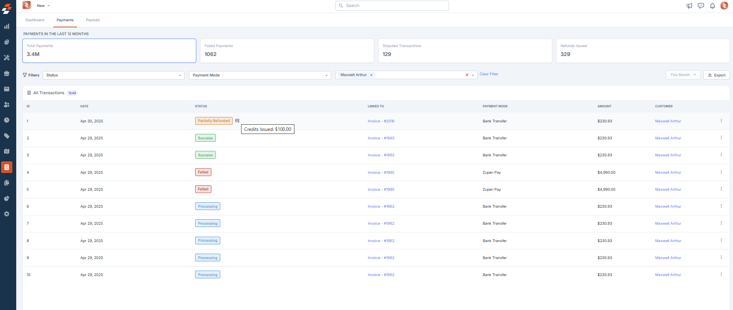The height and width of the screenshot is (310, 733).
Task: Open the price tag icon in sidebar
Action: [7, 136]
